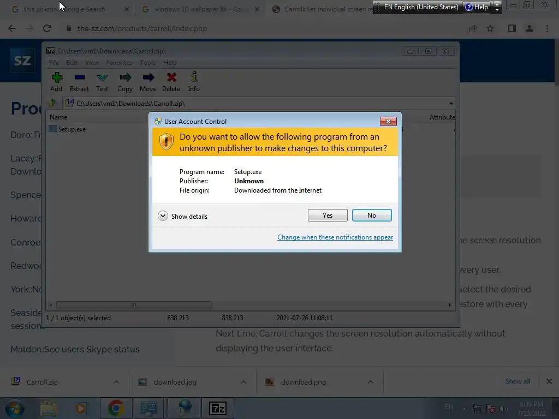Click the 7-Zip horizontal scrollbar thumb
Screen dimensions: 559x419
coord(134,305)
